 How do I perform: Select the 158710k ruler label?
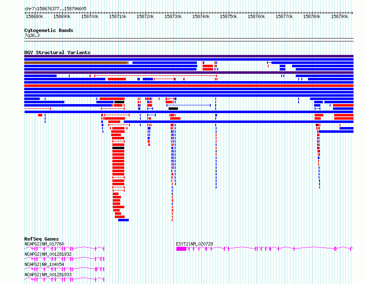118,16
